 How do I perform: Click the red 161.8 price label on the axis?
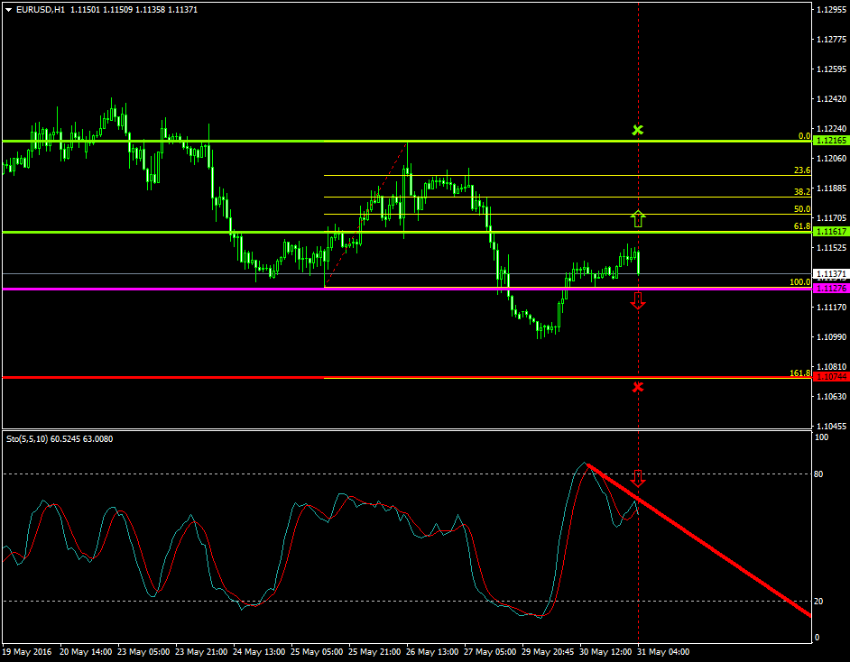click(830, 376)
